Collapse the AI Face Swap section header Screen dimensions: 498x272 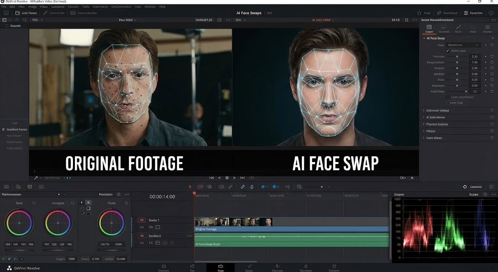[x=424, y=38]
